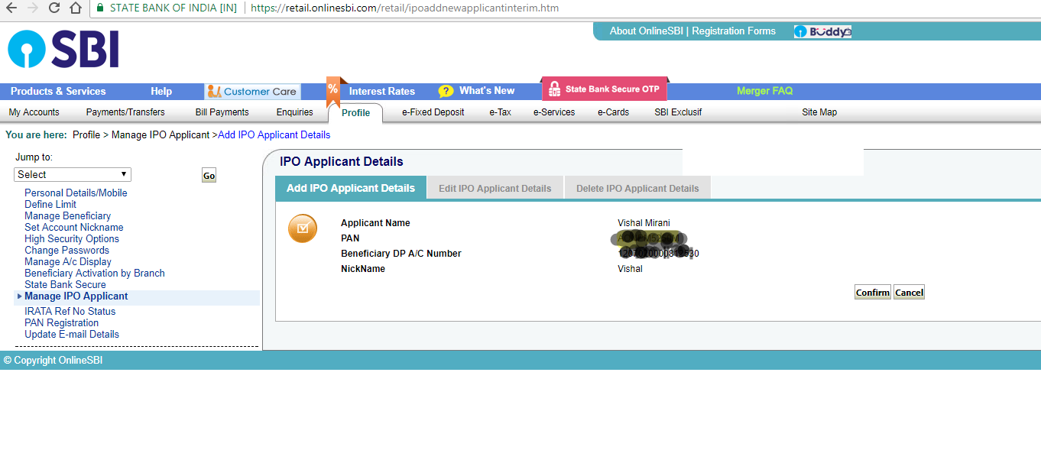Cancel adding the IPO applicant
The width and height of the screenshot is (1041, 463).
(x=909, y=293)
